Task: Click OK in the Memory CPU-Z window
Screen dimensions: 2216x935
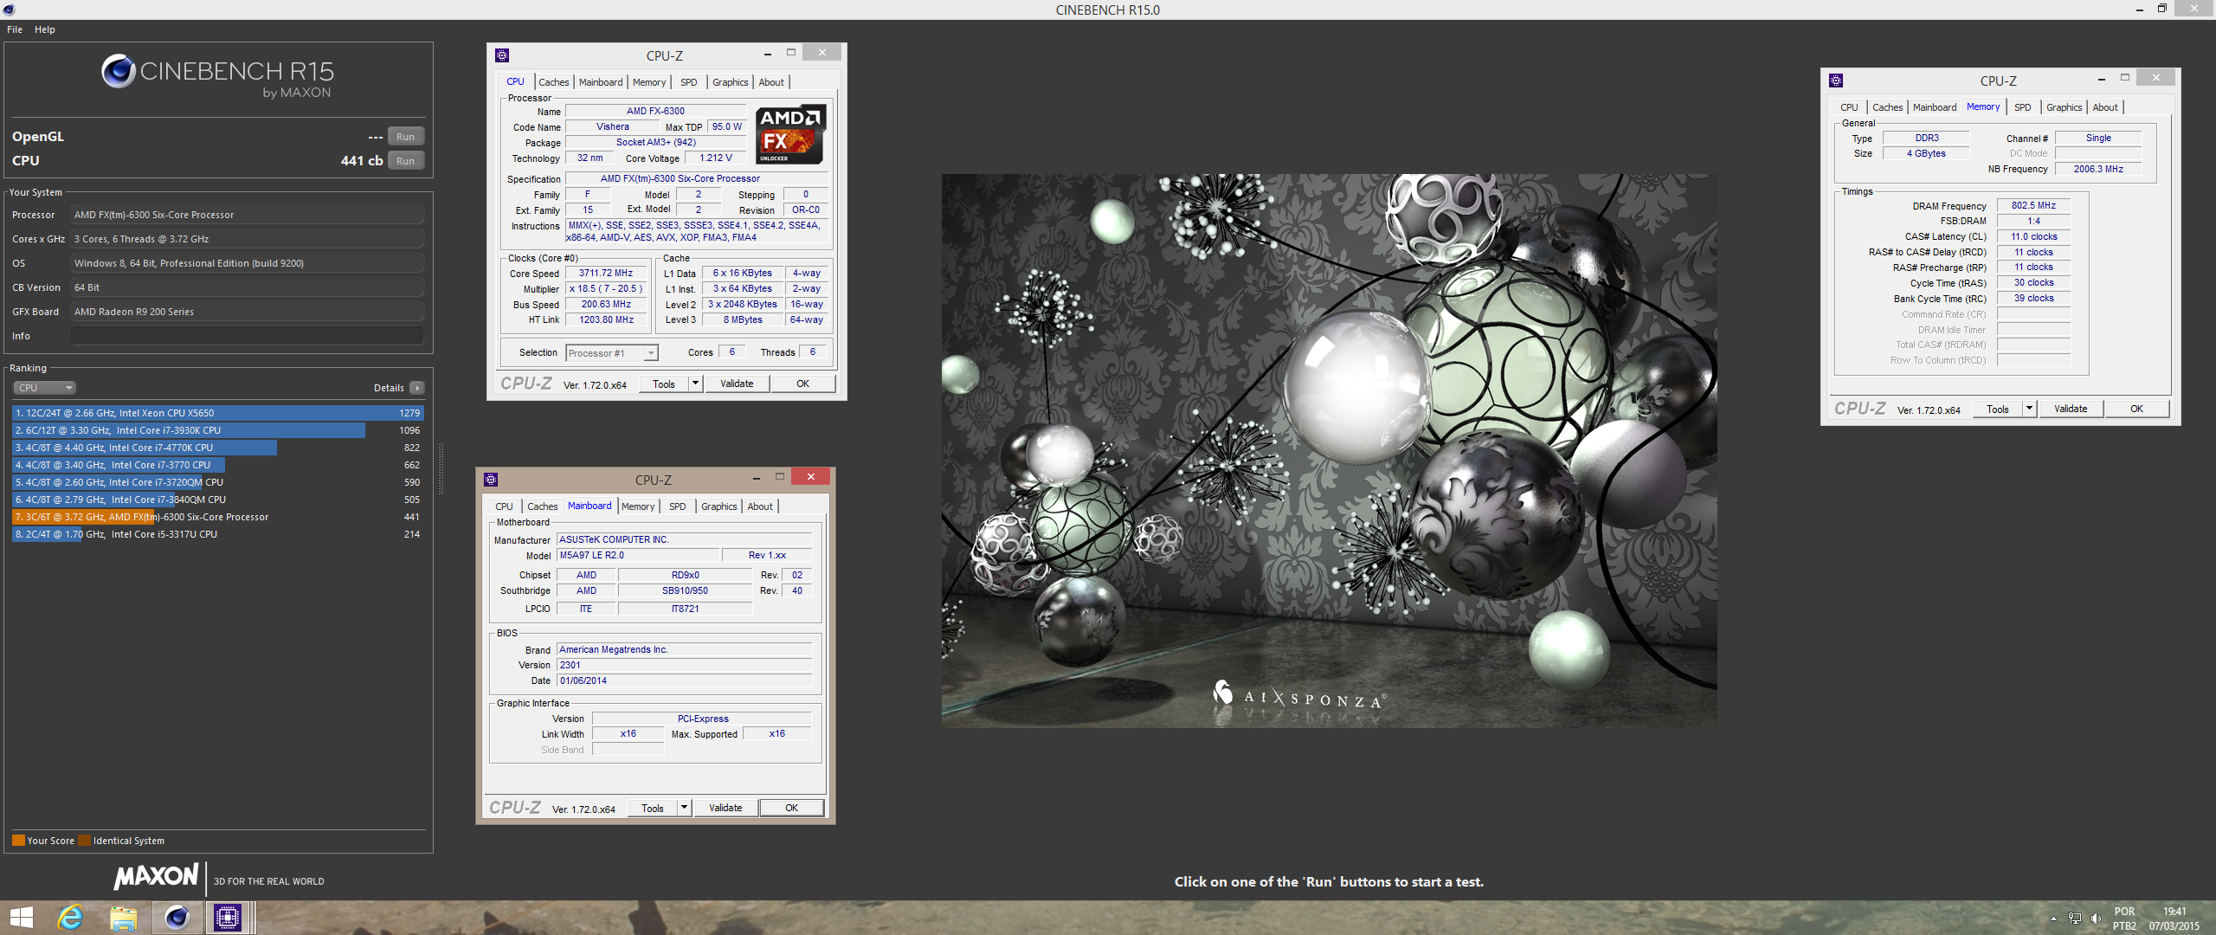Action: tap(2136, 409)
